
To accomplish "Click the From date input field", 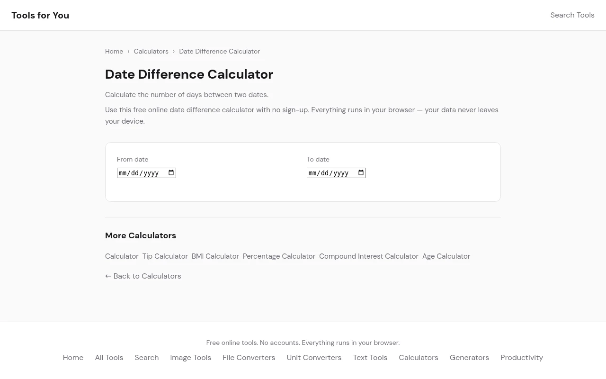I will pyautogui.click(x=140, y=173).
